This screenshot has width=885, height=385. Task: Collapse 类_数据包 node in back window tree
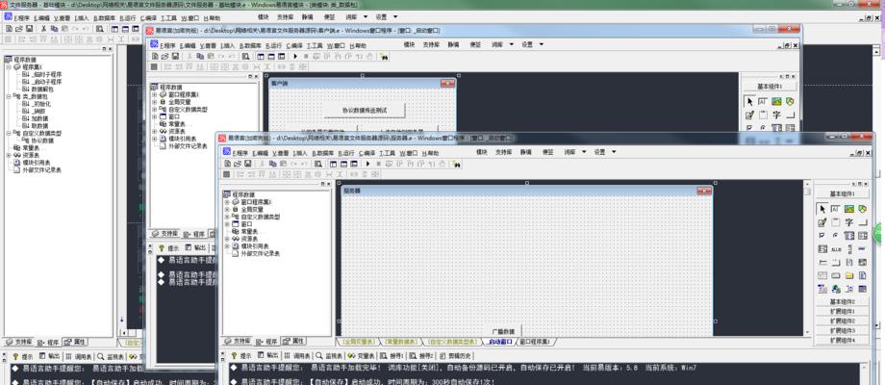coord(9,96)
